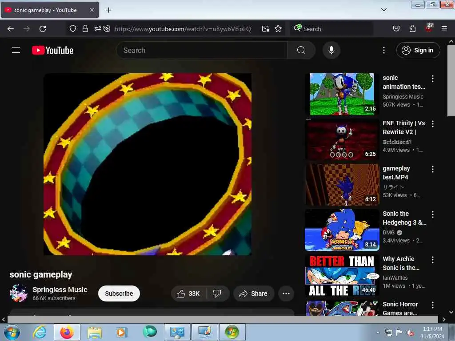Open the Windows Start button
The image size is (455, 341).
click(12, 332)
